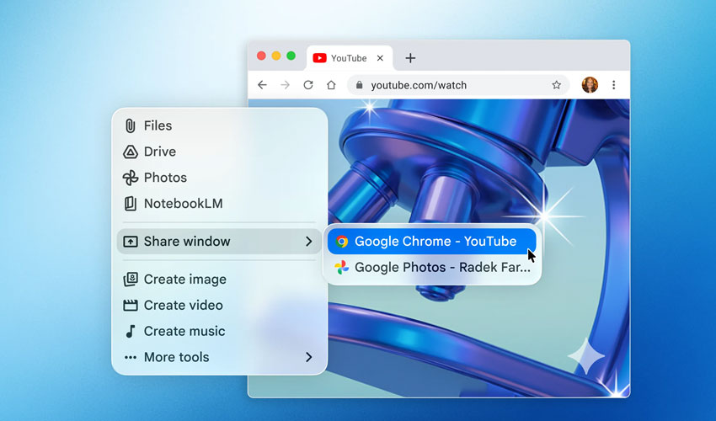Go to the Chrome home page icon

(x=331, y=85)
